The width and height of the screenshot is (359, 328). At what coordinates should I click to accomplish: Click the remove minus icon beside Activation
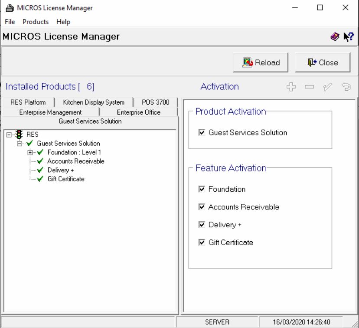click(x=309, y=87)
